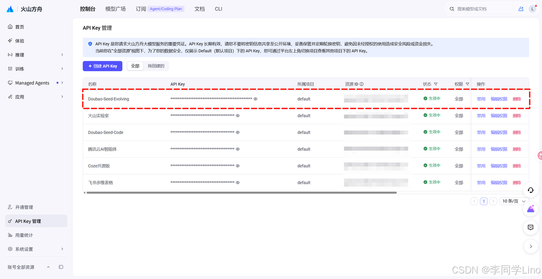Screen dimensions: 542x279
Task: Reveal the 飞书多维表格 API key
Action: (238, 183)
